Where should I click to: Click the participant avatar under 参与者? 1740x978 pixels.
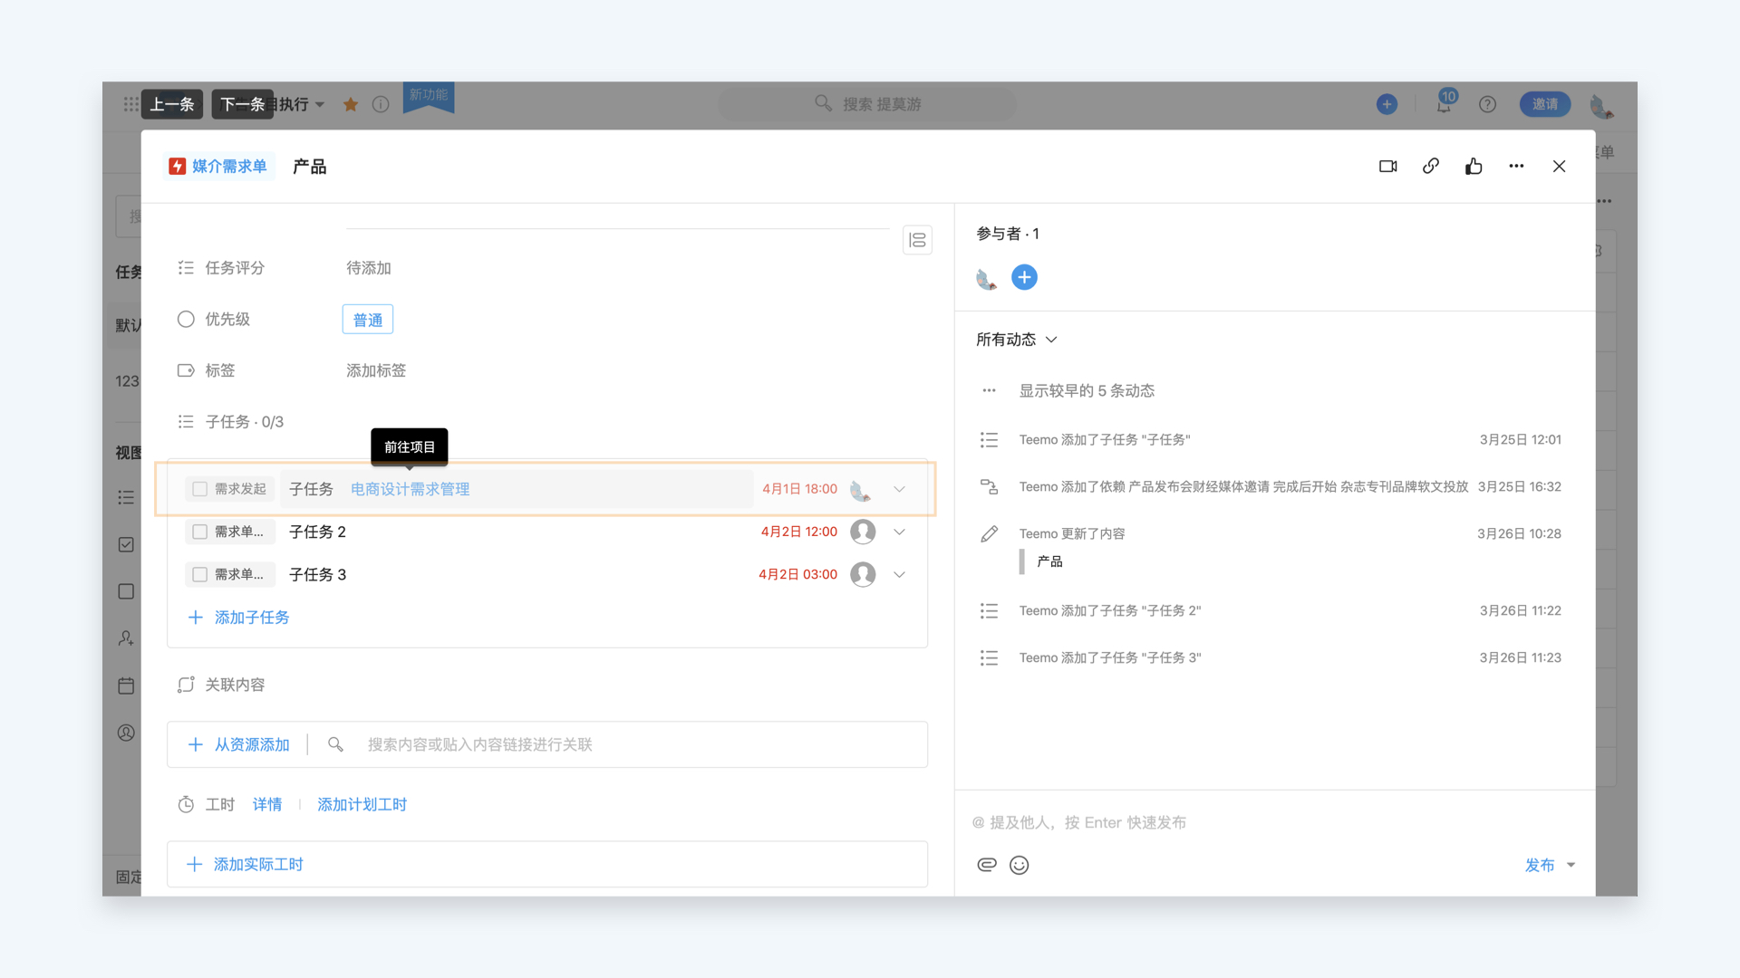[987, 279]
